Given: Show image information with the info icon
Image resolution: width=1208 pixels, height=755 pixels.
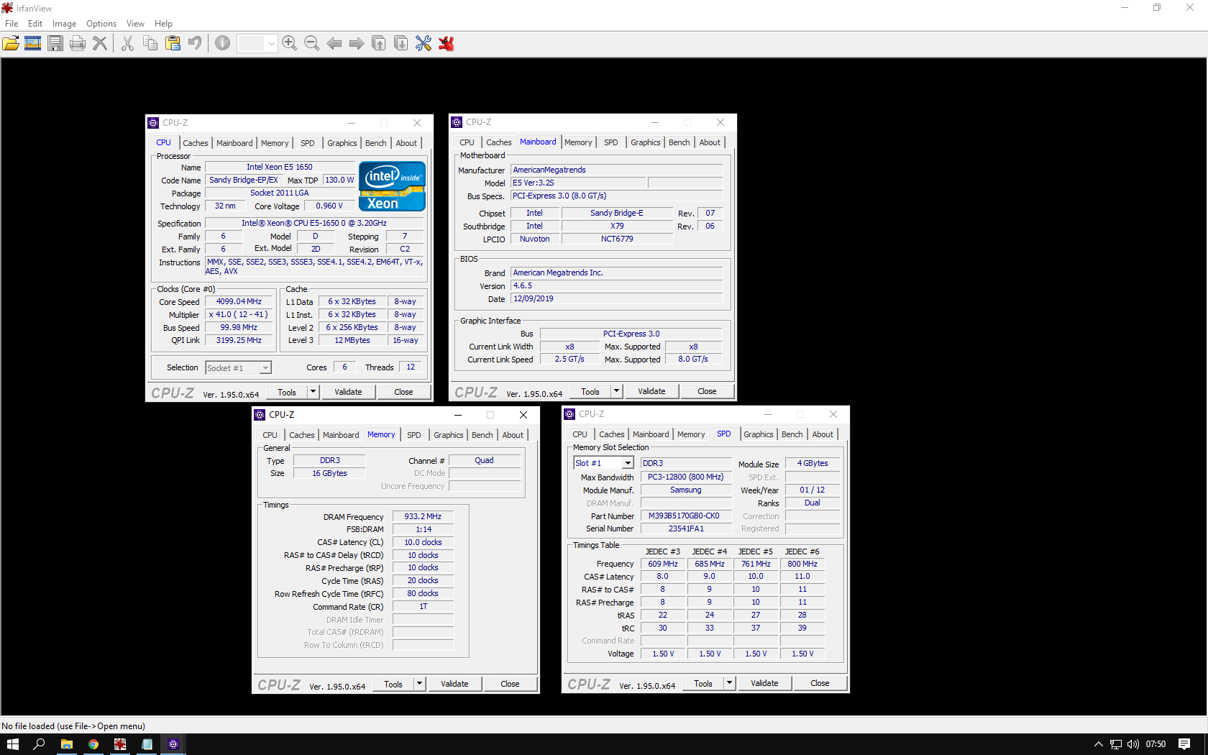Looking at the screenshot, I should [x=223, y=43].
